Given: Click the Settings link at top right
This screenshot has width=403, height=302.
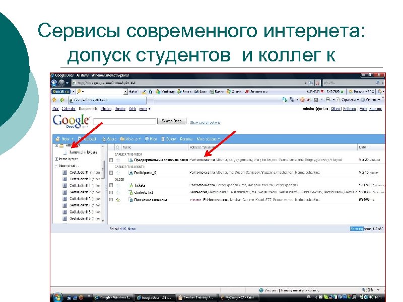Looking at the screenshot, I should pos(350,109).
